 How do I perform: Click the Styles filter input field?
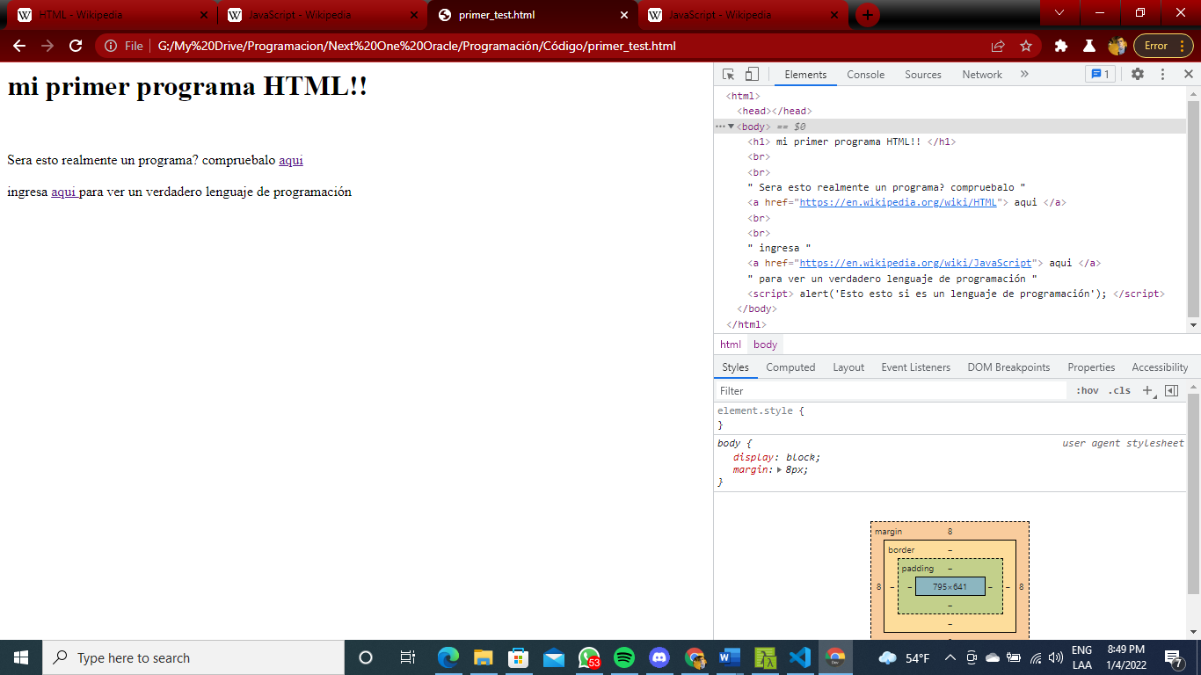click(x=890, y=391)
